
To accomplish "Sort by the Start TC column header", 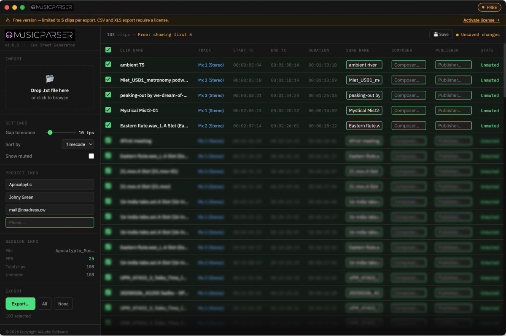I will (x=243, y=50).
